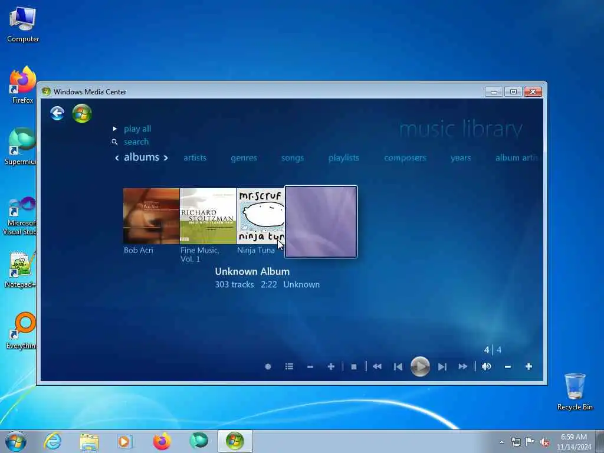Stop playback with the stop button
This screenshot has height=453, width=604.
coord(354,367)
